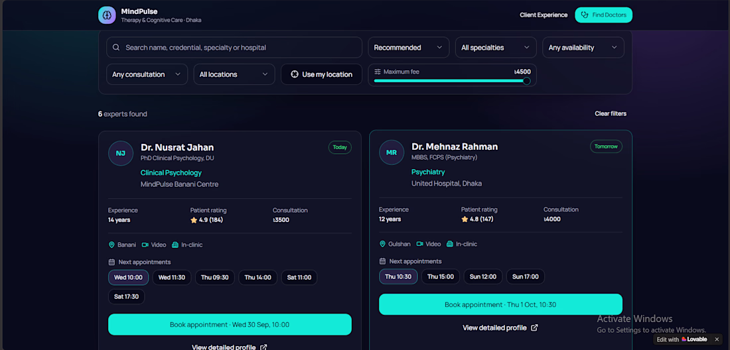Click external link icon on Nusrat Jahan's profile link
The height and width of the screenshot is (350, 730).
[x=263, y=347]
